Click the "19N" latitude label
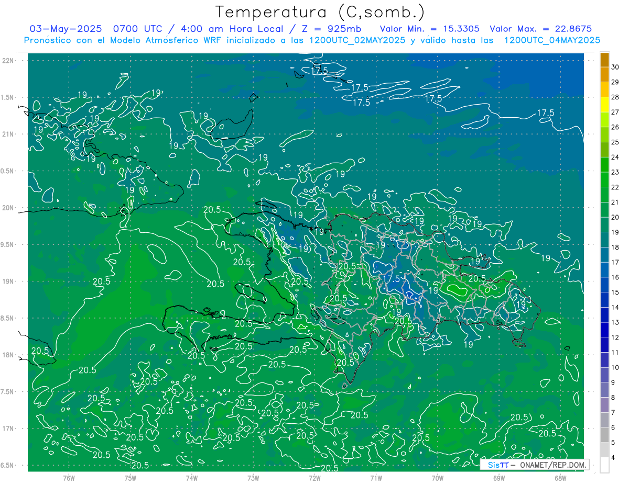Screen dimensions: 629x485 coord(8,281)
